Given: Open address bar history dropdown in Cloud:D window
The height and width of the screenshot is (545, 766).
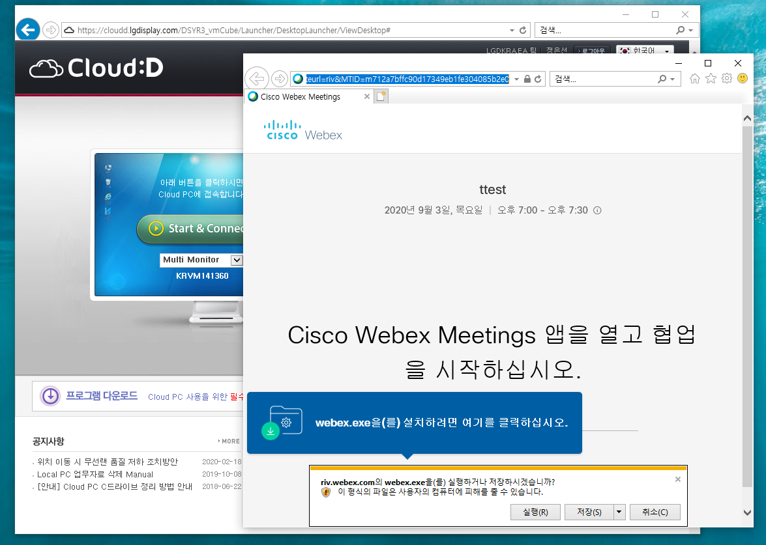Looking at the screenshot, I should (512, 30).
